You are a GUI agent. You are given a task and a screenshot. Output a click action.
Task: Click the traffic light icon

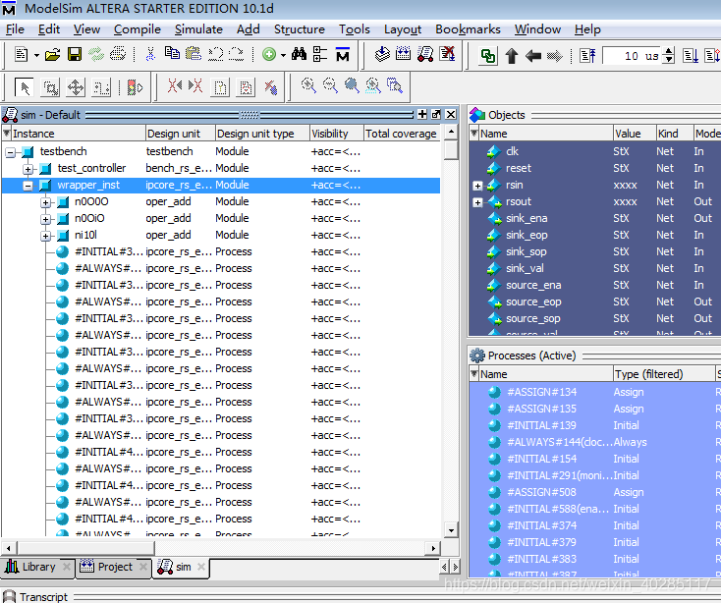[x=135, y=87]
